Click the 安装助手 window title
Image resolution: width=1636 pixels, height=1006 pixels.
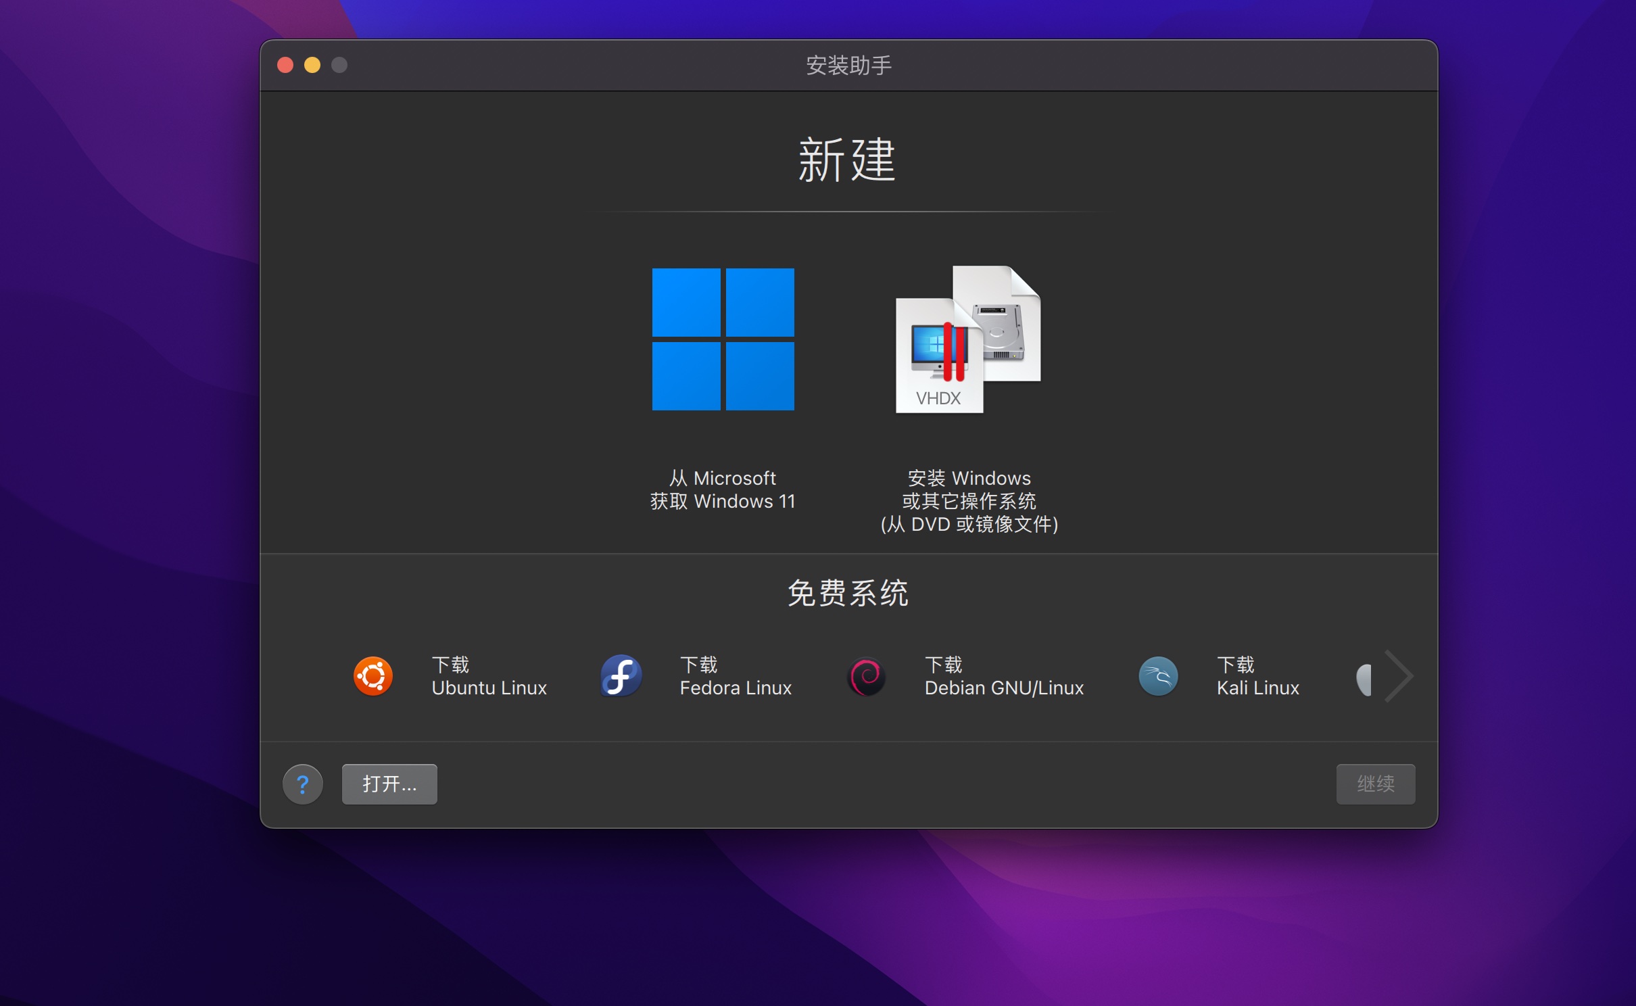848,66
